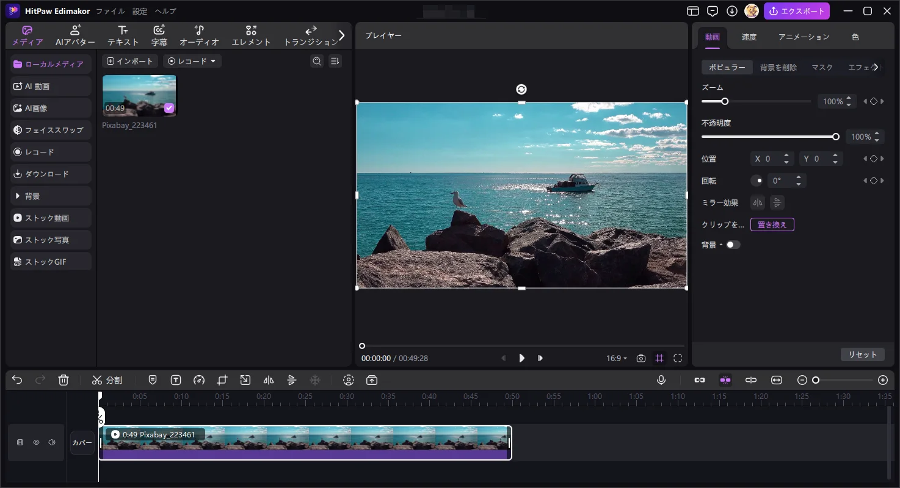Open the layout panel icon in title bar

click(692, 11)
